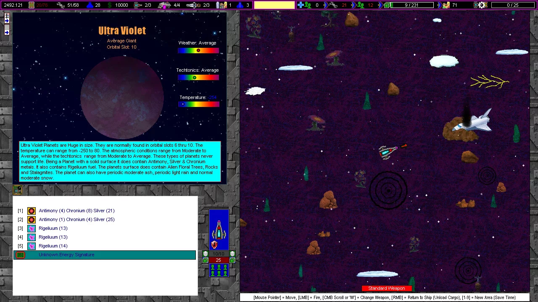Click the fighter ship icon showing 2/3
The image size is (538, 302).
(x=138, y=5)
